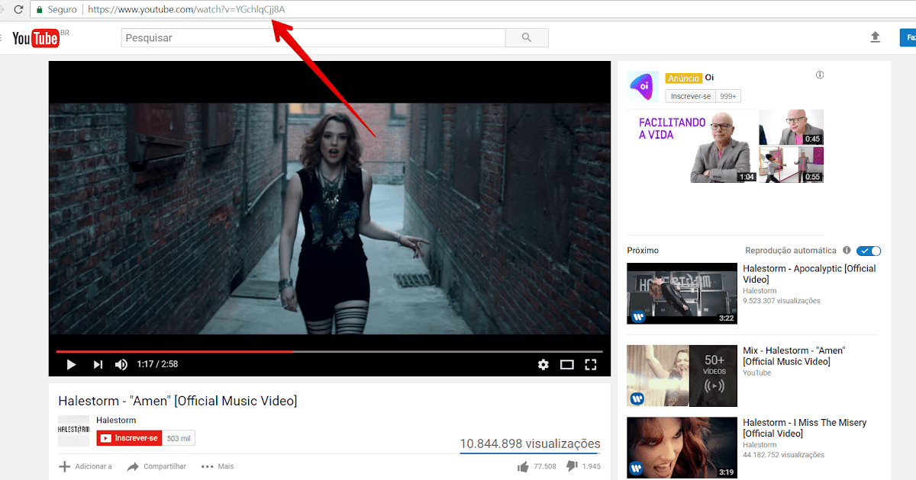Click the video title Halestorm - "Amen"

[178, 401]
